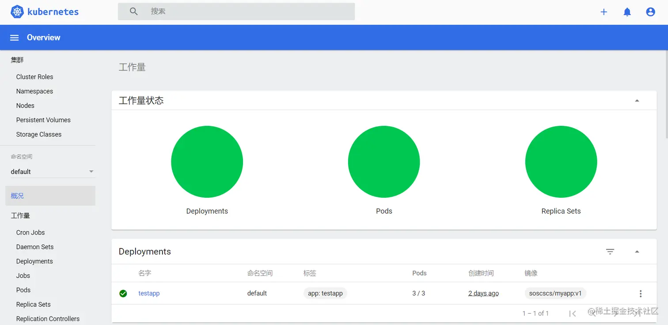Open Cron Jobs in sidebar
The image size is (668, 325).
pos(30,232)
